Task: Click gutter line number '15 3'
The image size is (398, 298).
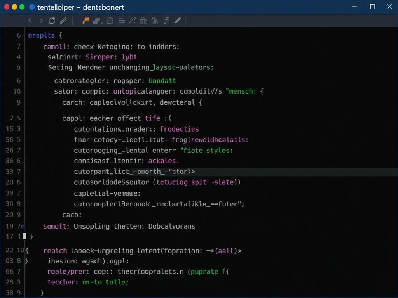Action: 13,129
